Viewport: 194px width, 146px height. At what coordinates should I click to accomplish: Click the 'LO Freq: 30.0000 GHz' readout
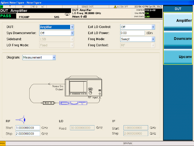coord(86,13)
